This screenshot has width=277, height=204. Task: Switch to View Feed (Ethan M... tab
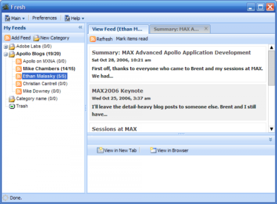[118, 29]
